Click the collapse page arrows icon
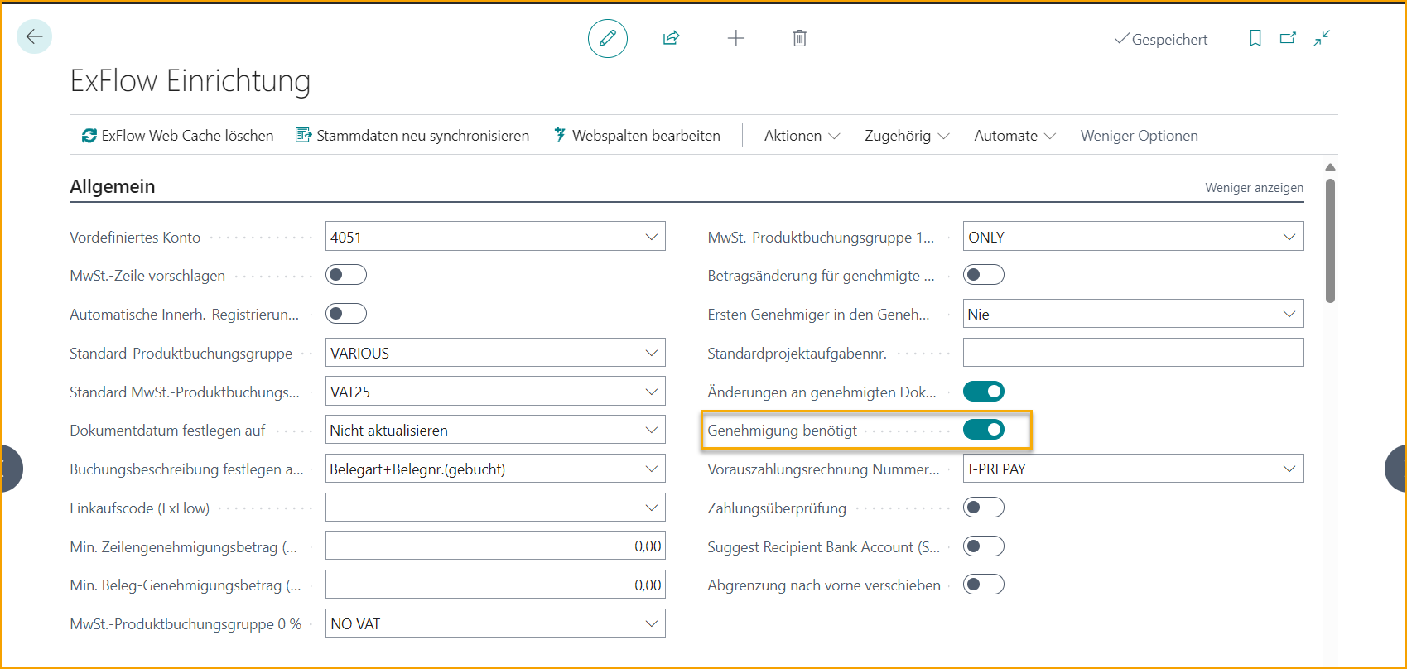1407x669 pixels. pos(1322,38)
